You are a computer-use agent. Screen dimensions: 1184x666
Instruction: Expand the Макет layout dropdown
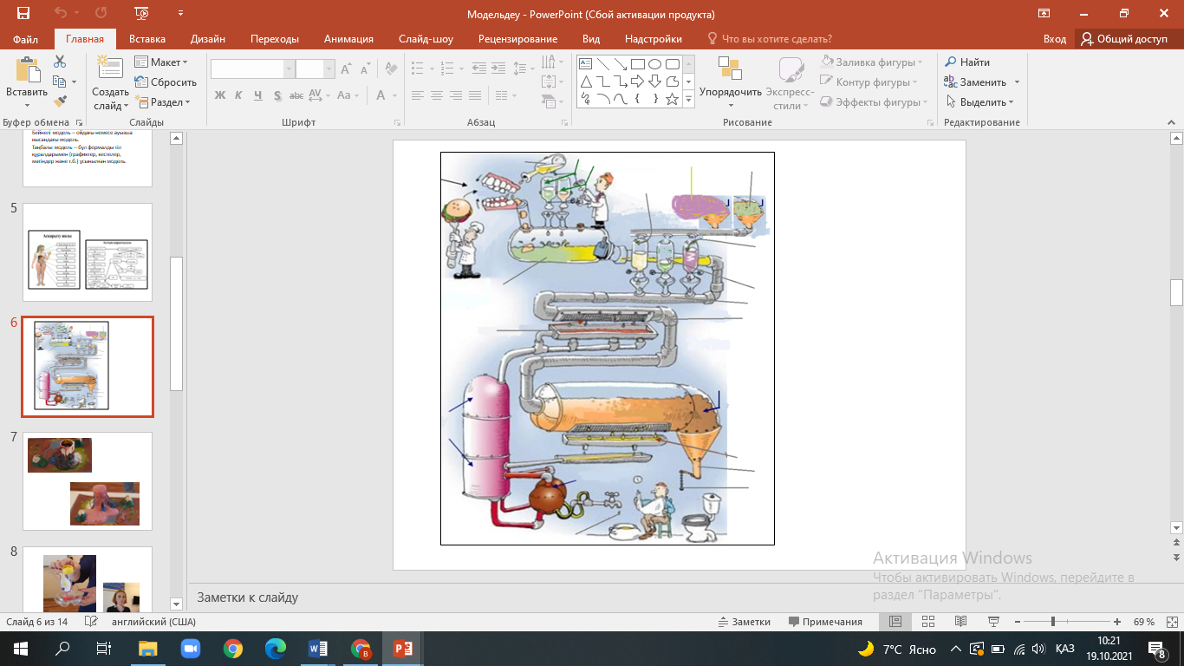[161, 62]
